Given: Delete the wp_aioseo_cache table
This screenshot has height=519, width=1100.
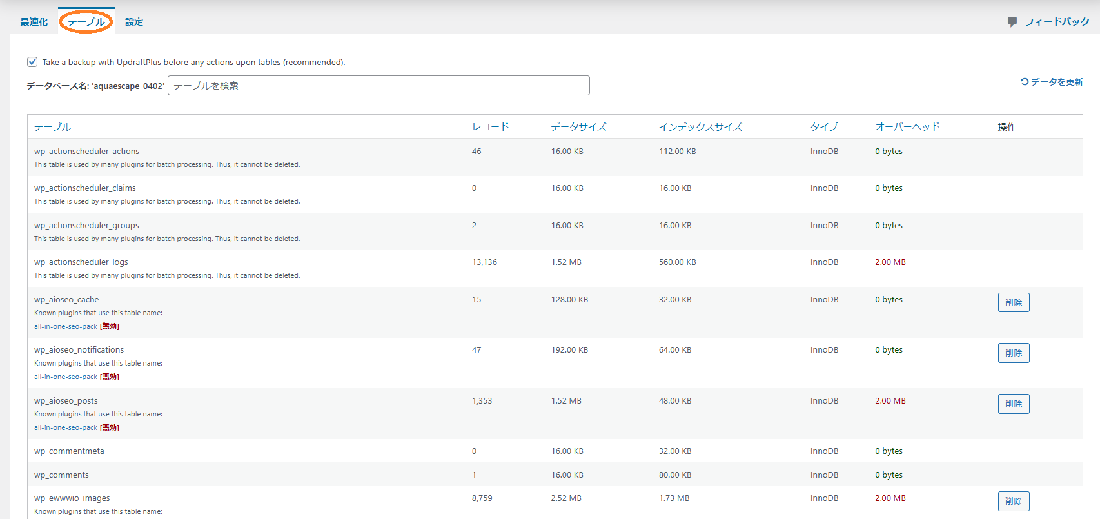Looking at the screenshot, I should 1013,302.
